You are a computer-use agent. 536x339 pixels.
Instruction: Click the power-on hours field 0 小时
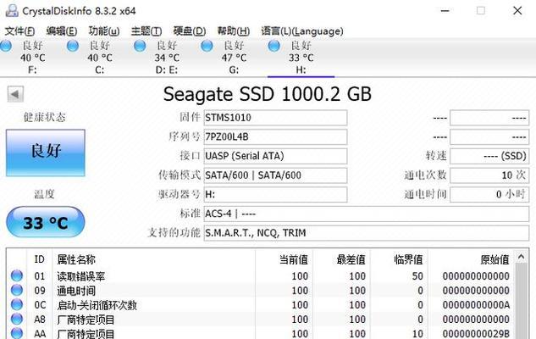click(x=489, y=194)
